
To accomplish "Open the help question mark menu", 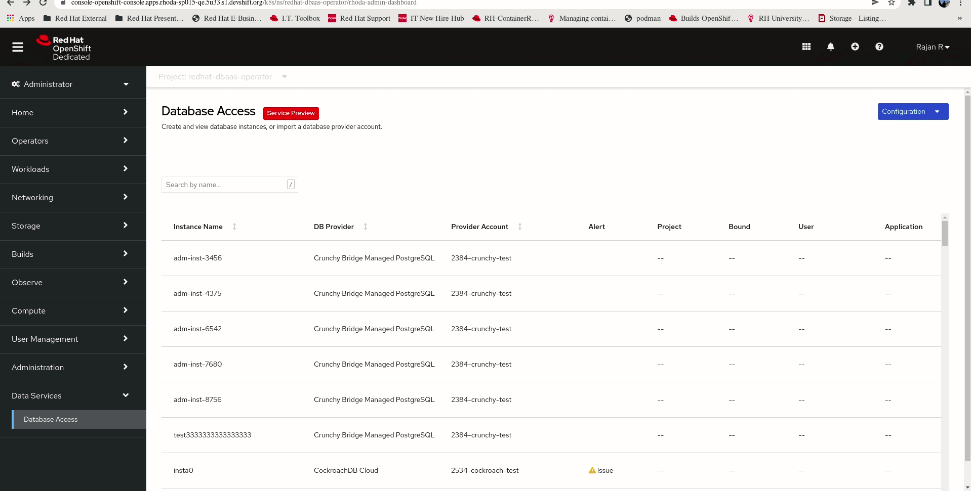I will (879, 47).
